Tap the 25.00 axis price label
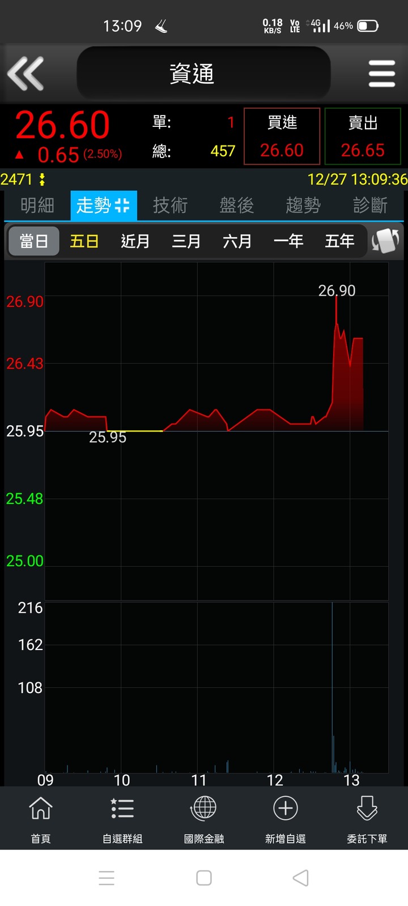 (x=24, y=561)
